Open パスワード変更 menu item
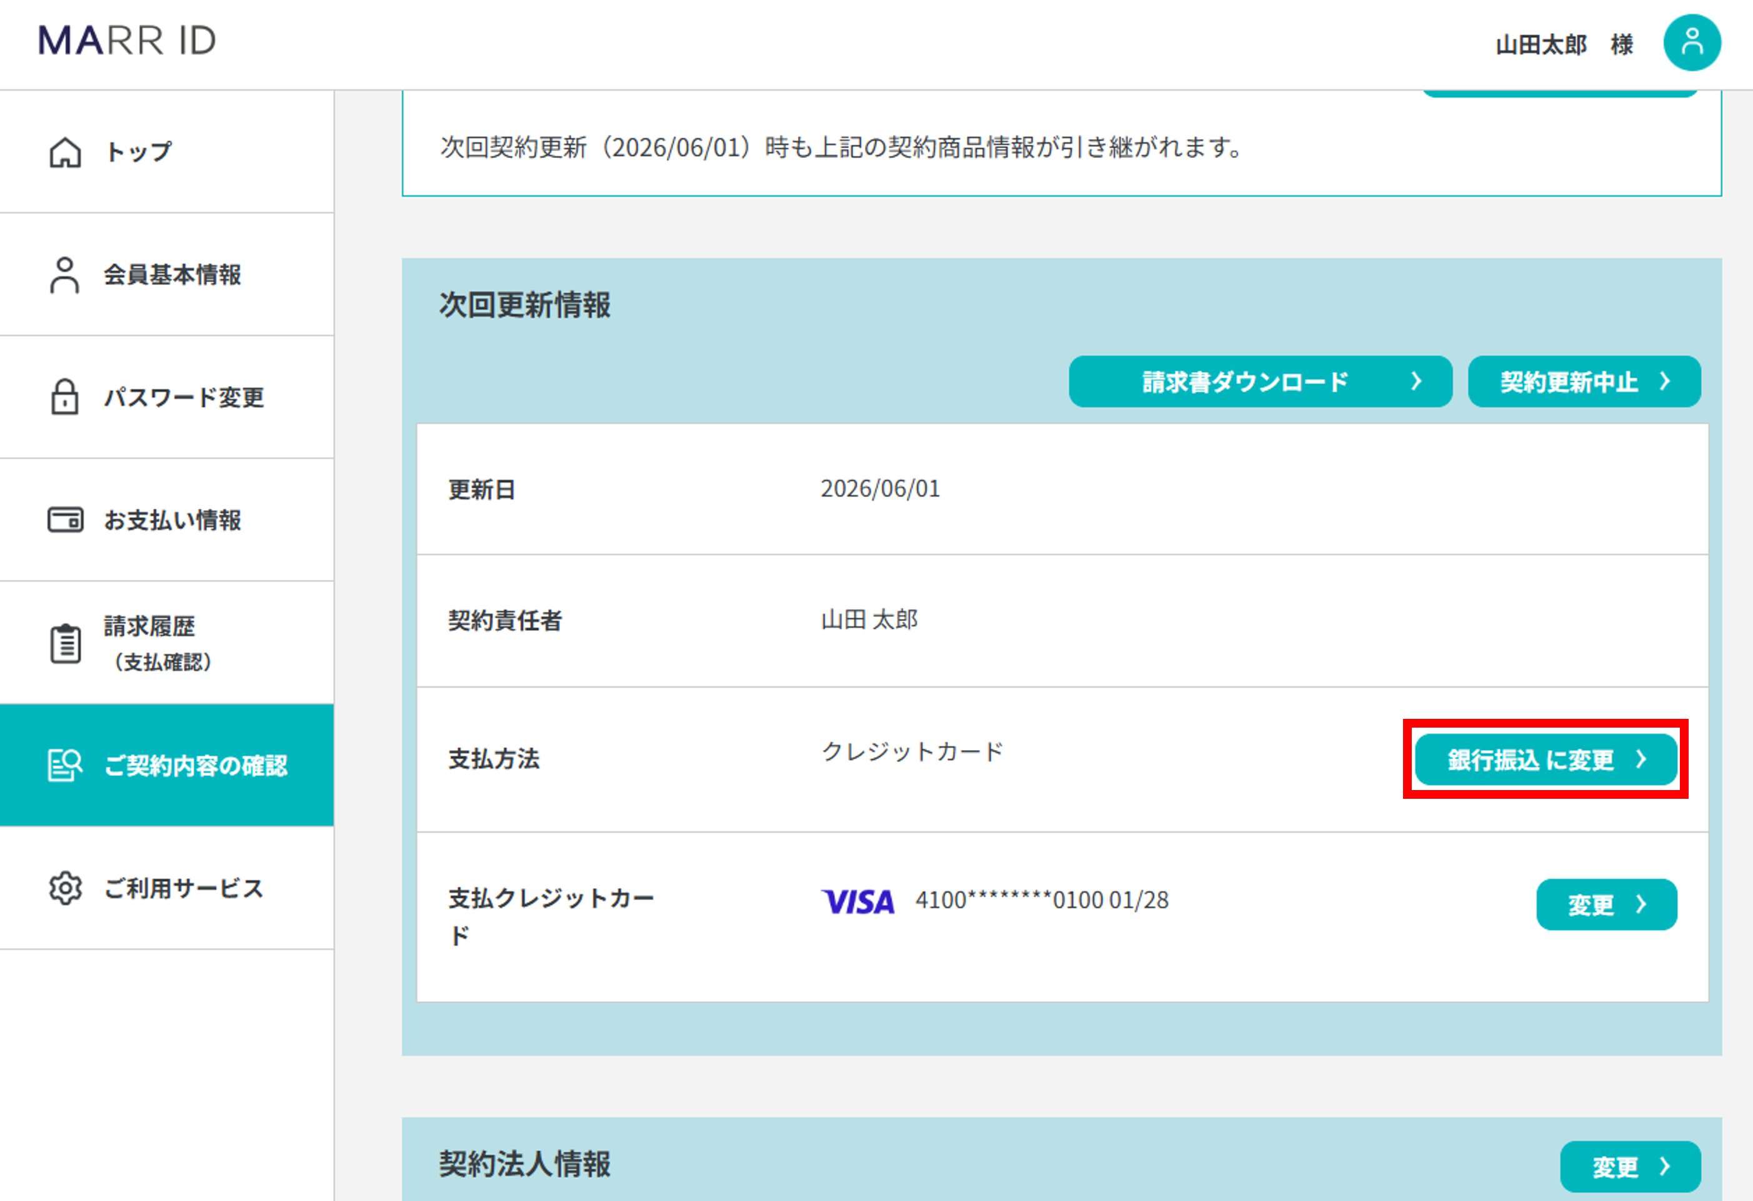The image size is (1753, 1201). [167, 397]
